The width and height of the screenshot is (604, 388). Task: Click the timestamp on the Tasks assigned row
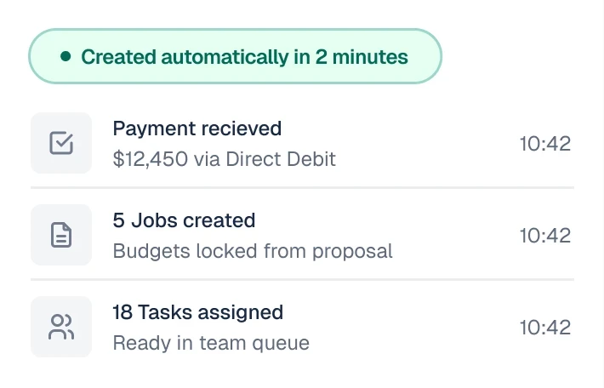pyautogui.click(x=544, y=327)
